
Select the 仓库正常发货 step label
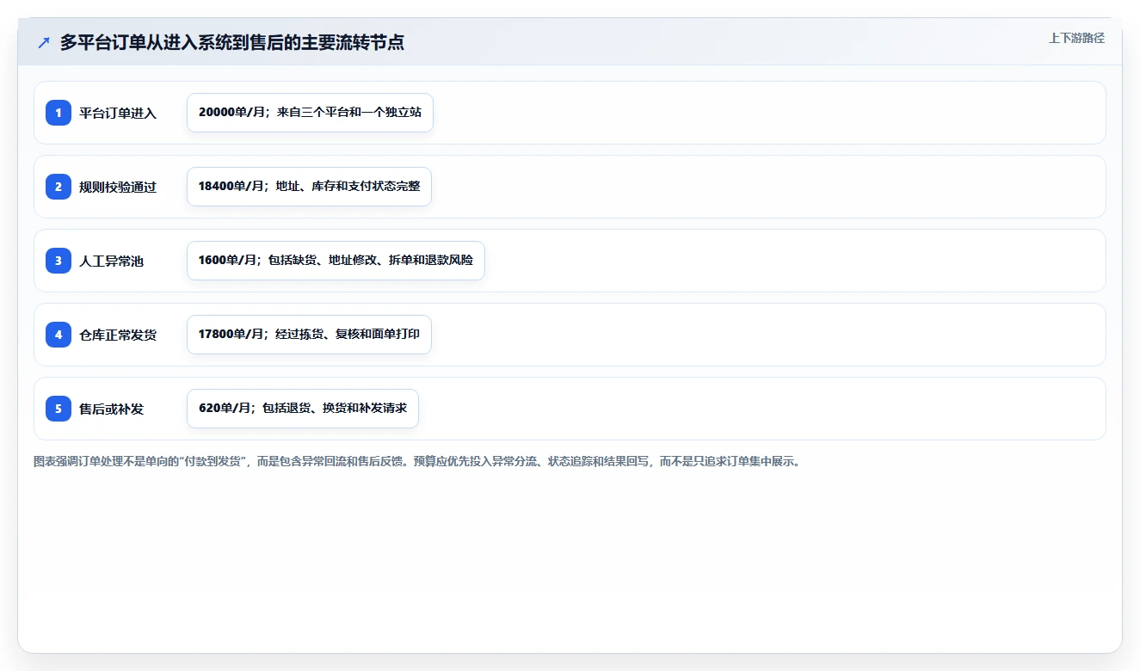pyautogui.click(x=118, y=335)
